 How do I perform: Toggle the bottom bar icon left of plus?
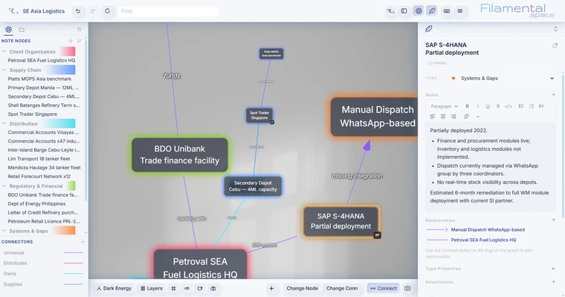point(213,288)
